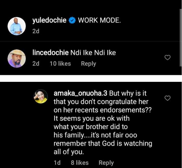The image size is (182, 168).
Task: Like the lincedochie comment with heart icon
Action: tap(167, 58)
